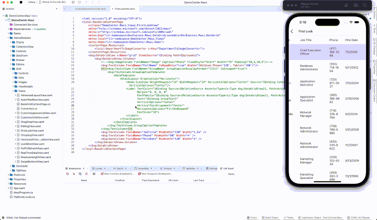Open the Application Output pad for DemoCenter.Maui
The height and width of the screenshot is (220, 377).
[x=320, y=218]
